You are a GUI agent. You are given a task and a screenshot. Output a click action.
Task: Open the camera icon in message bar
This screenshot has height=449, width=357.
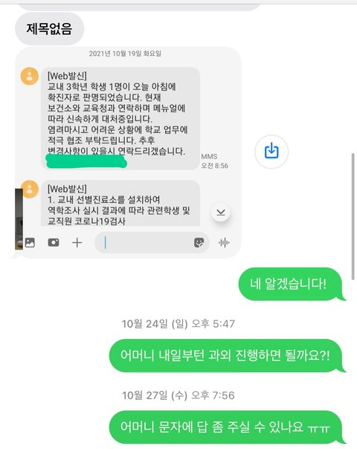pos(54,242)
